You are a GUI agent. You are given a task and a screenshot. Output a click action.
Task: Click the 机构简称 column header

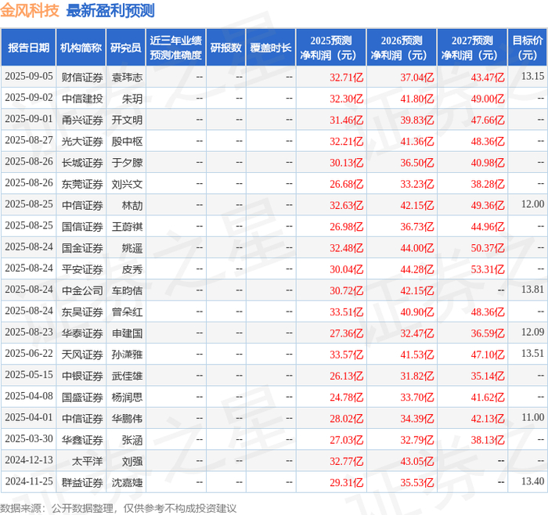coord(81,48)
